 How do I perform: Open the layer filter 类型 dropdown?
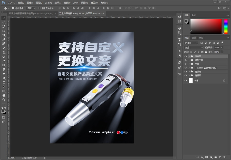[x=191, y=43]
